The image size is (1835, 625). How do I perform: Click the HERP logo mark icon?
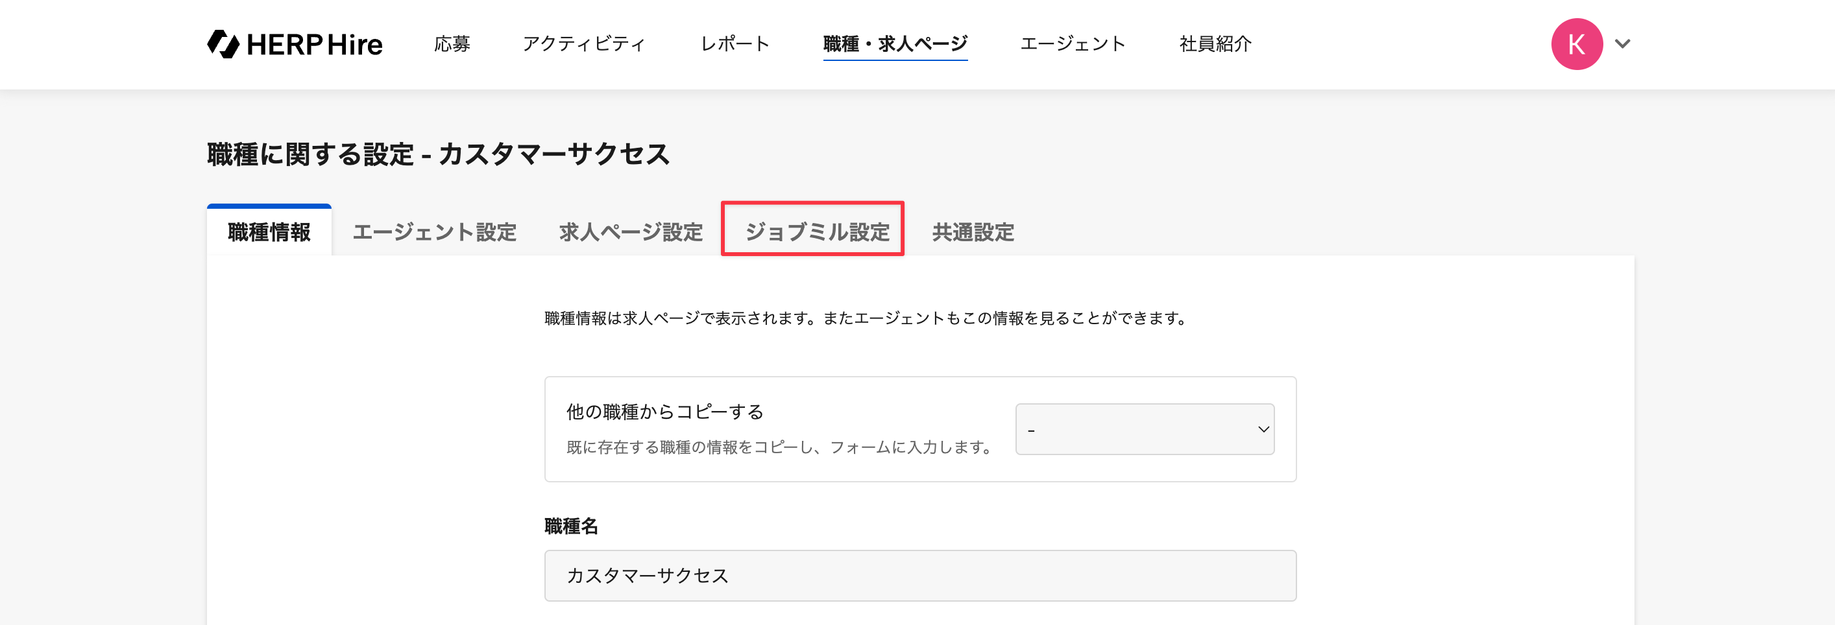tap(223, 44)
